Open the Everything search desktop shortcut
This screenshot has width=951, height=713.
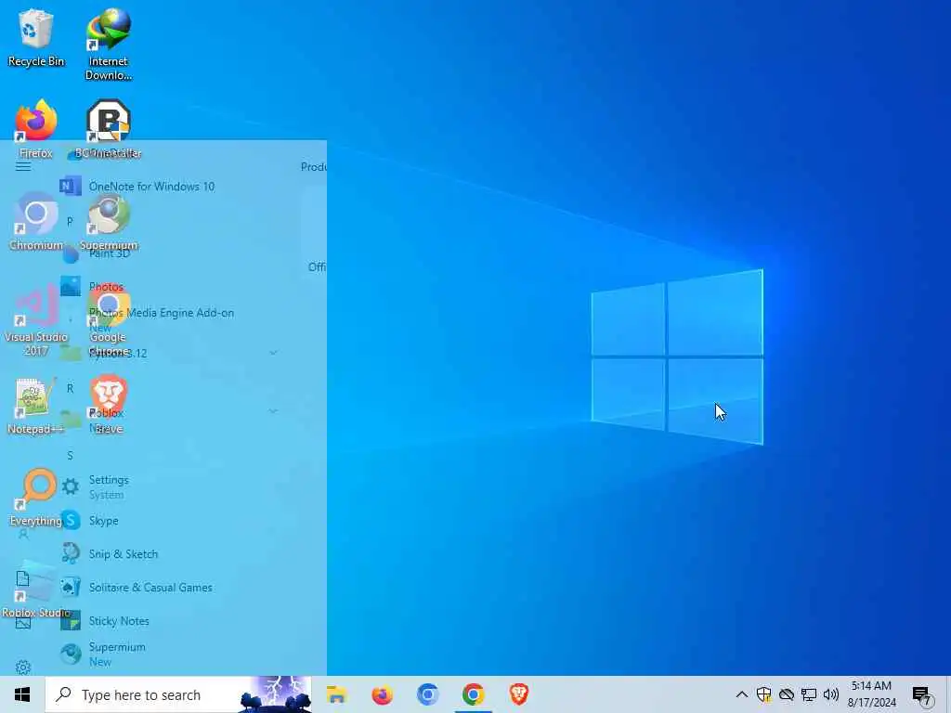click(36, 498)
